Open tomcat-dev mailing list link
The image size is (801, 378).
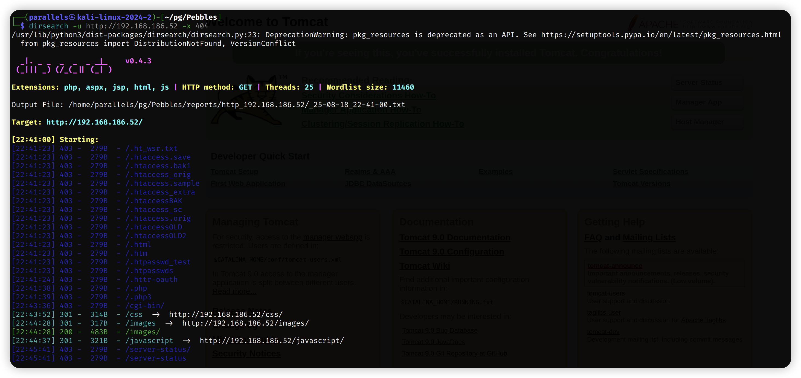click(603, 332)
